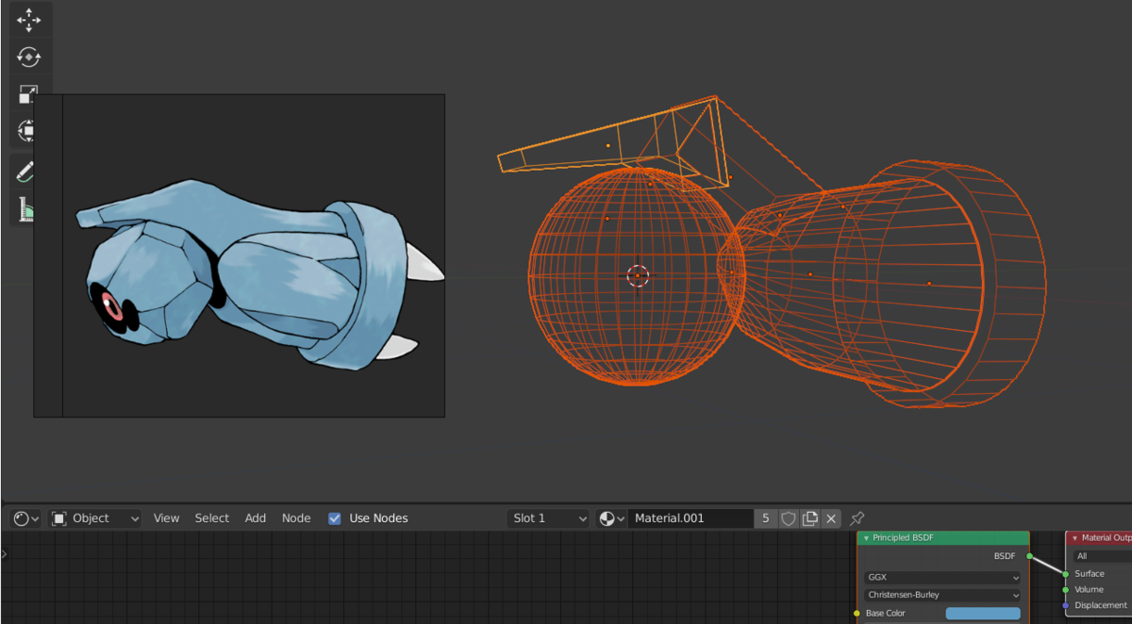Open the Christensen-Burley subsurface dropdown
The width and height of the screenshot is (1132, 624).
tap(942, 595)
